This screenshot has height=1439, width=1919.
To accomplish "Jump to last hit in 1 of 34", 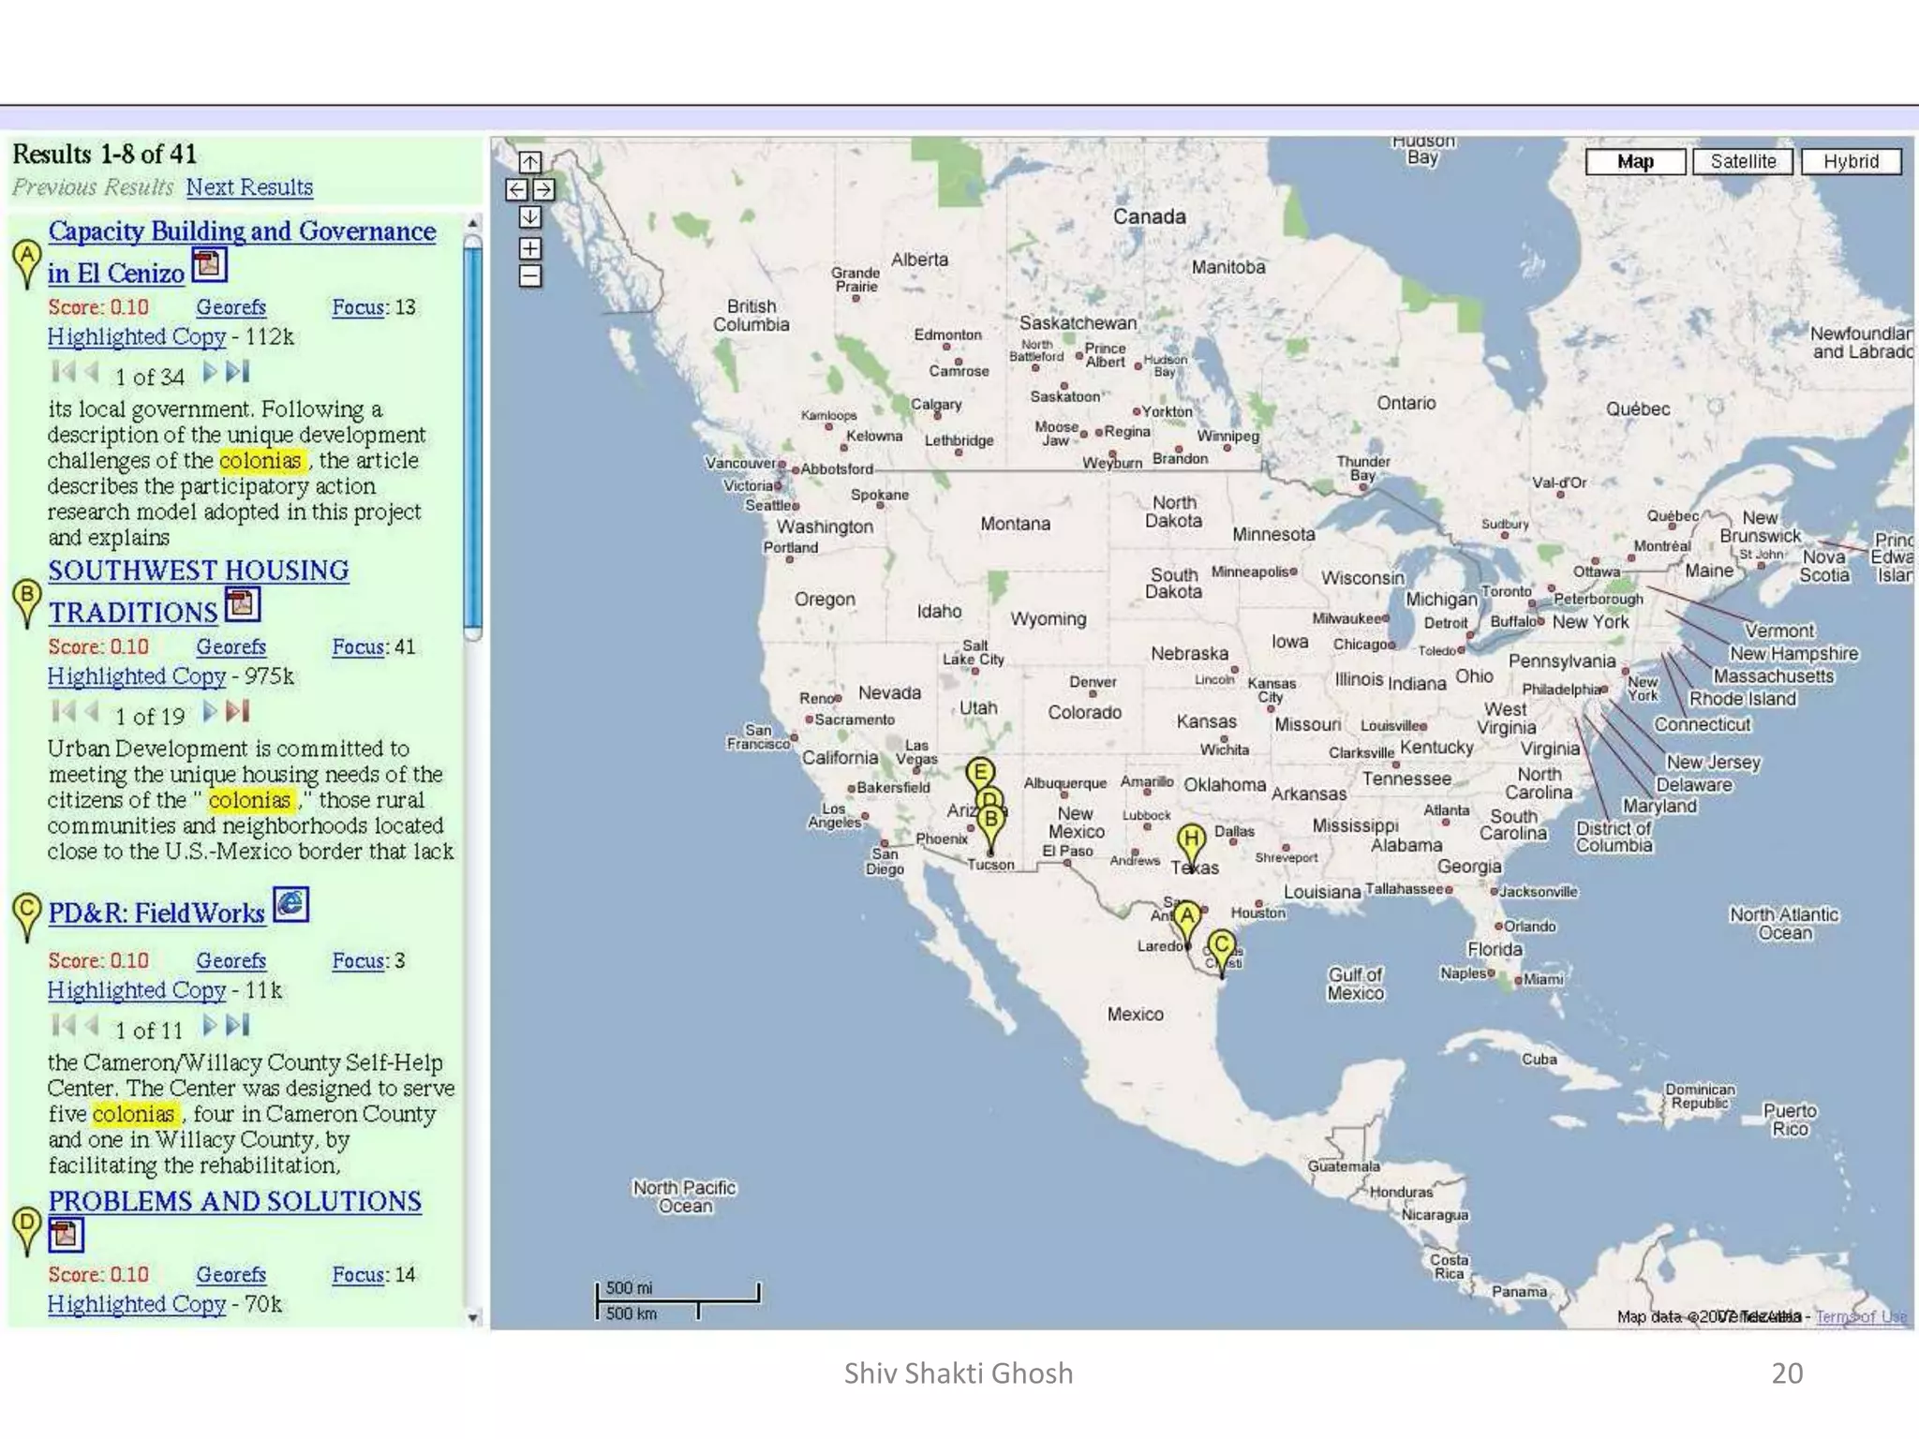I will (x=238, y=372).
